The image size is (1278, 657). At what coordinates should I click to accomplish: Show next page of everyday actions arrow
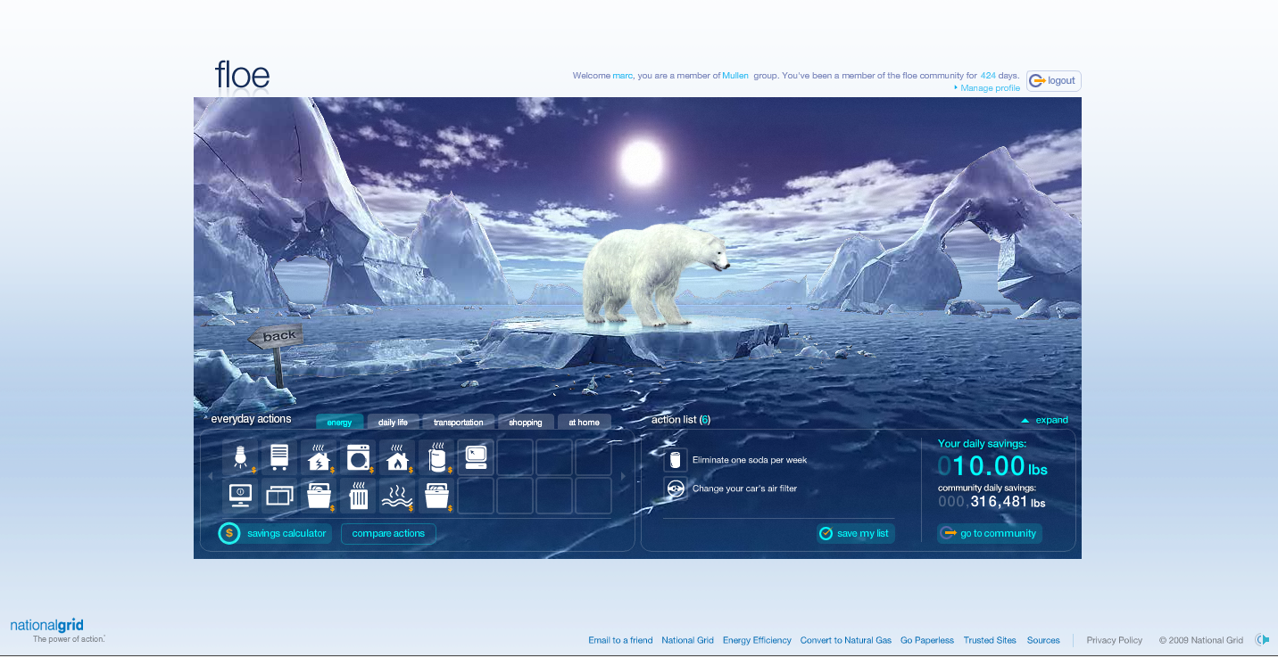click(623, 477)
